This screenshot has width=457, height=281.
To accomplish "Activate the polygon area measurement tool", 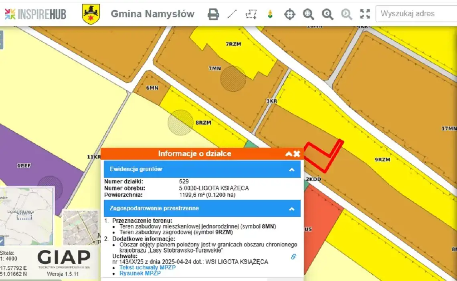I will click(x=251, y=14).
